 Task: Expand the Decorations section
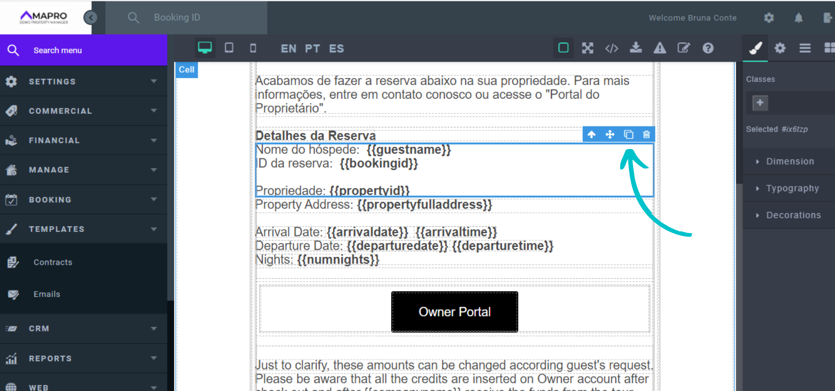click(x=793, y=215)
